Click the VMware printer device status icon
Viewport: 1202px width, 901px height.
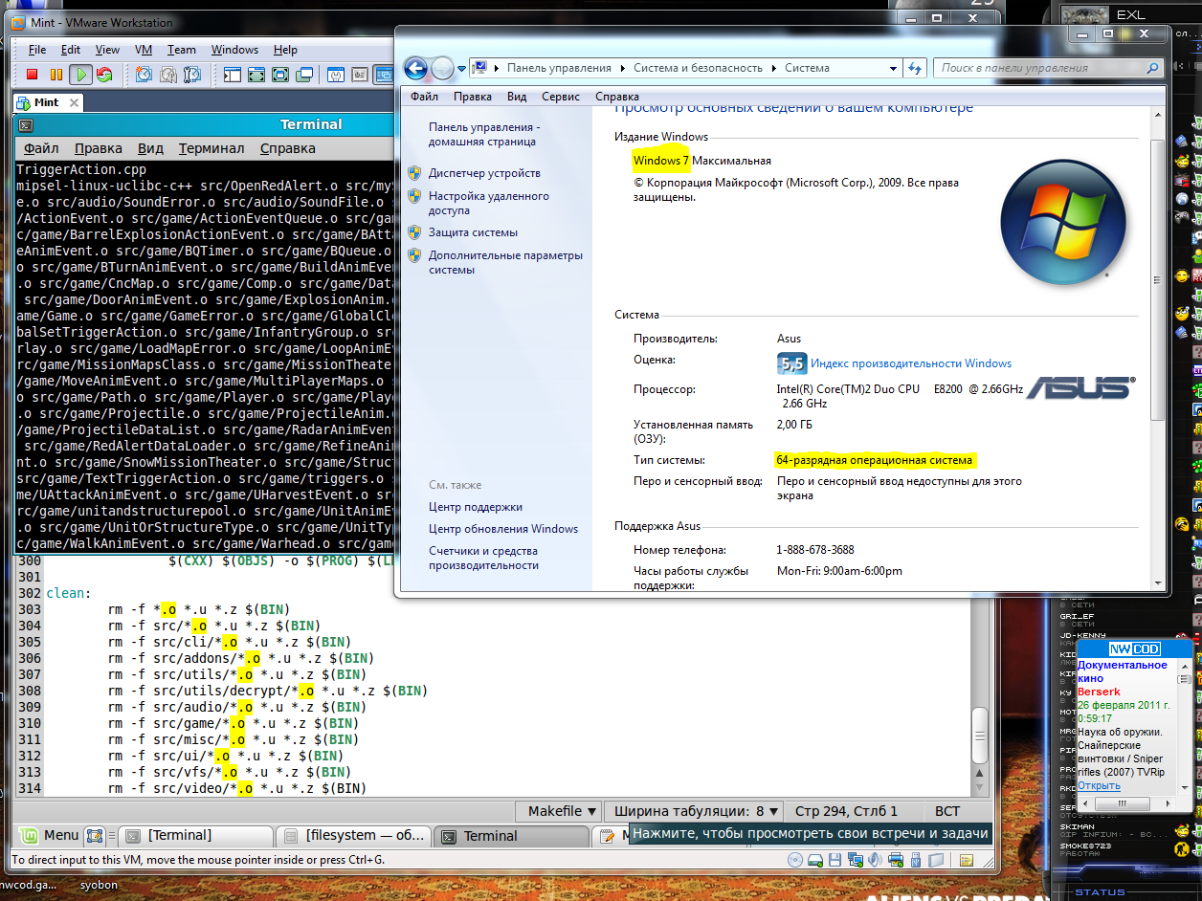point(896,860)
